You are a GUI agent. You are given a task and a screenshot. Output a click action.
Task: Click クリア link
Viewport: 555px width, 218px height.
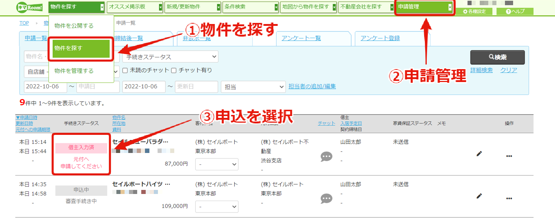point(509,70)
